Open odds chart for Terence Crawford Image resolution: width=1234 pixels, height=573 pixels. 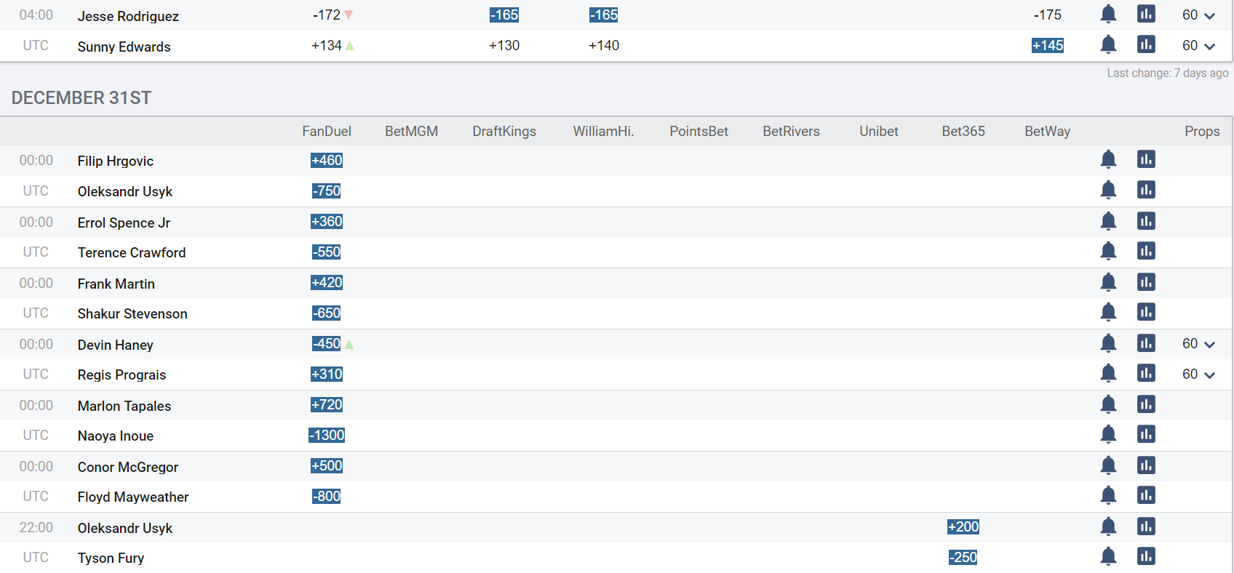(1146, 251)
